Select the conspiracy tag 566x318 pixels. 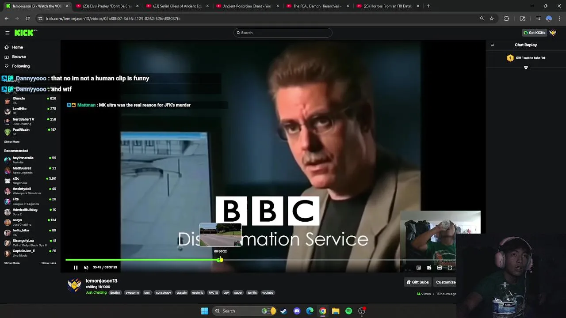[x=163, y=292]
